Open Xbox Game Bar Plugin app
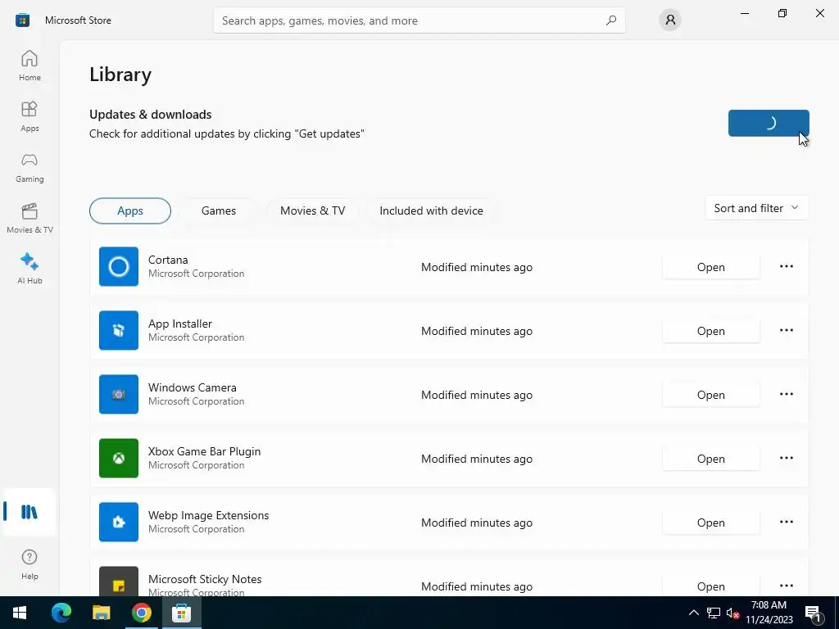839x629 pixels. pos(710,459)
